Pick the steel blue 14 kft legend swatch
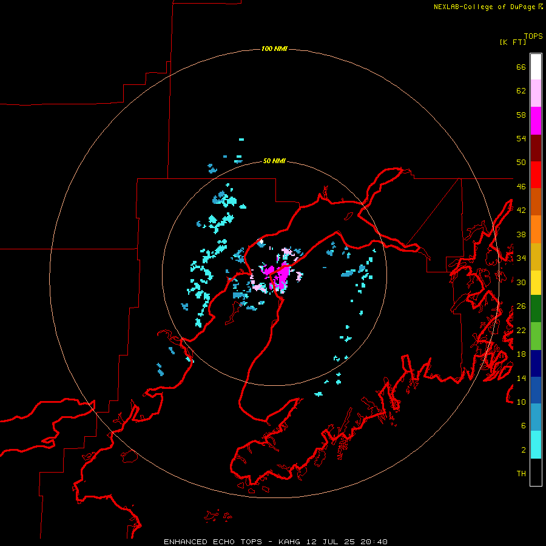 536,417
